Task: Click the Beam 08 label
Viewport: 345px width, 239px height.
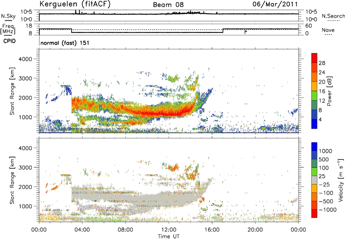Action: [x=168, y=5]
